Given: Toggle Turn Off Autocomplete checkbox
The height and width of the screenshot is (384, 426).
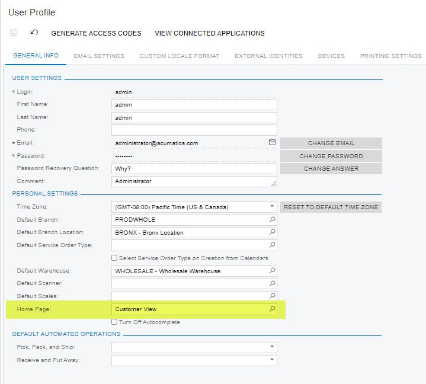Looking at the screenshot, I should tap(114, 322).
